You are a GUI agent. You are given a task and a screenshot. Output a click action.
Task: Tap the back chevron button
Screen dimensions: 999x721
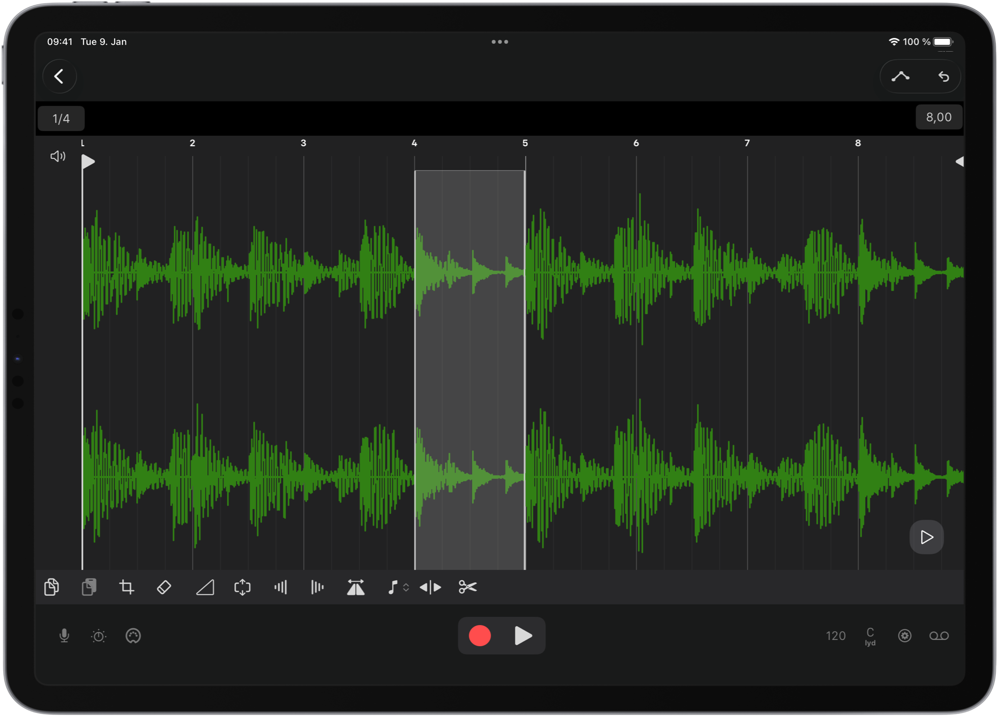59,76
